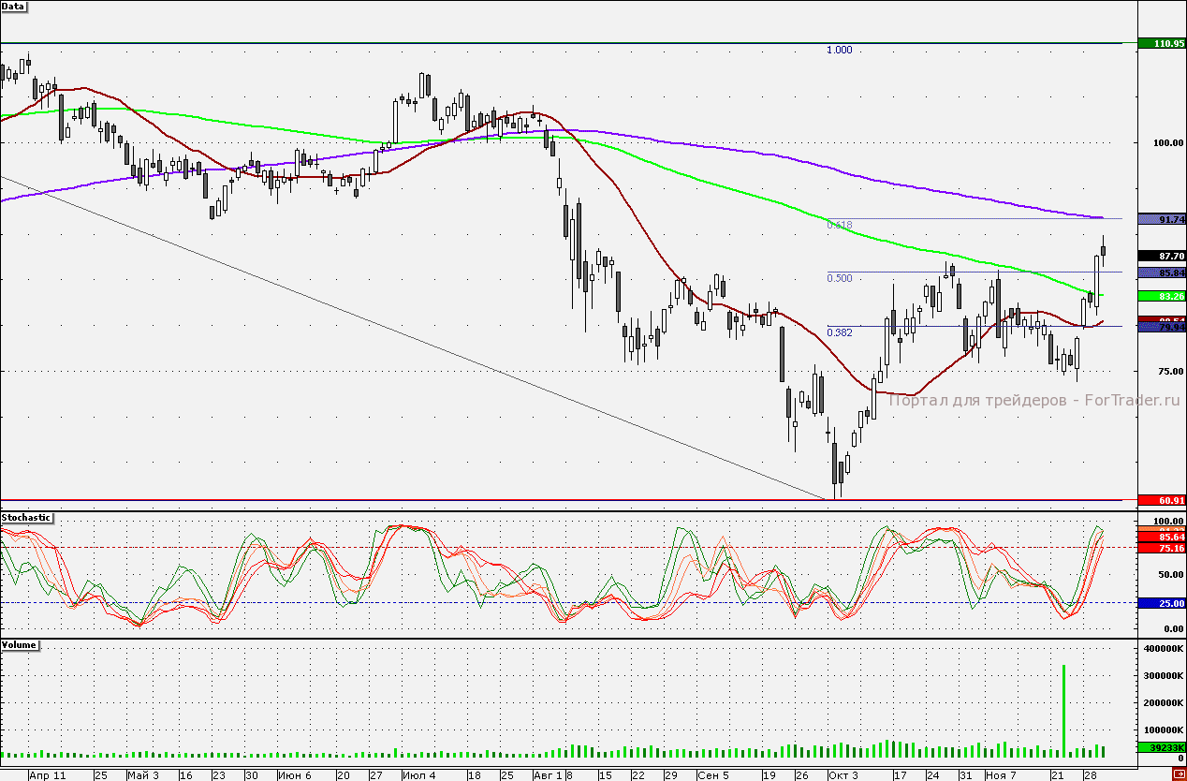1187x781 pixels.
Task: Click the blue 25.00 stochastic level marker
Action: pyautogui.click(x=1161, y=604)
